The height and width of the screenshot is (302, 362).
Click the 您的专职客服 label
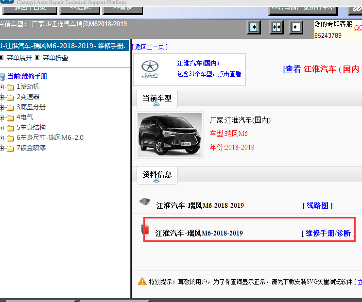tap(333, 24)
